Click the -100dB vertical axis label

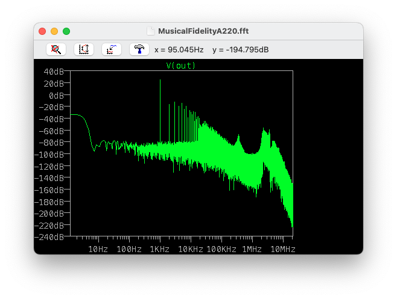tap(49, 155)
